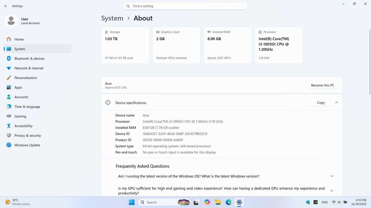The width and height of the screenshot is (371, 208).
Task: Click Rename this PC button
Action: point(322,85)
